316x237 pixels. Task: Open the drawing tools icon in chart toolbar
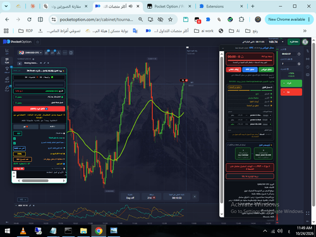(59, 52)
